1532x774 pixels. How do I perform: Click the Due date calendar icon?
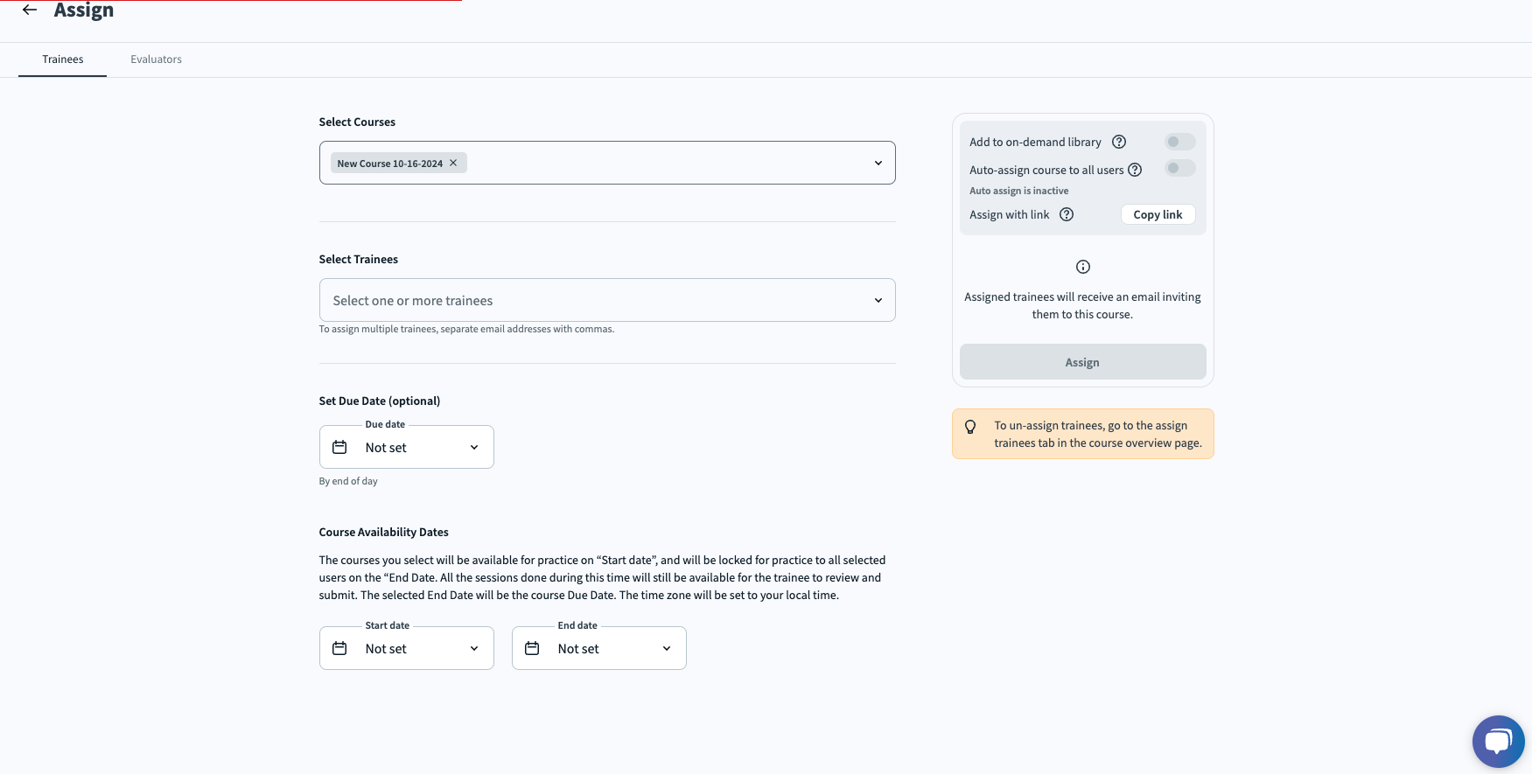[339, 447]
